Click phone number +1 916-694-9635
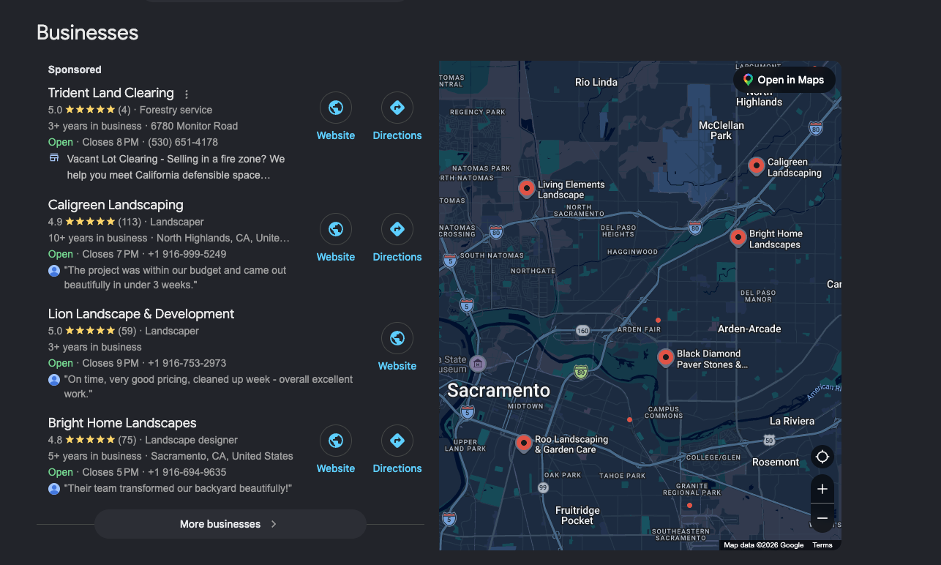The height and width of the screenshot is (565, 941). pos(187,472)
